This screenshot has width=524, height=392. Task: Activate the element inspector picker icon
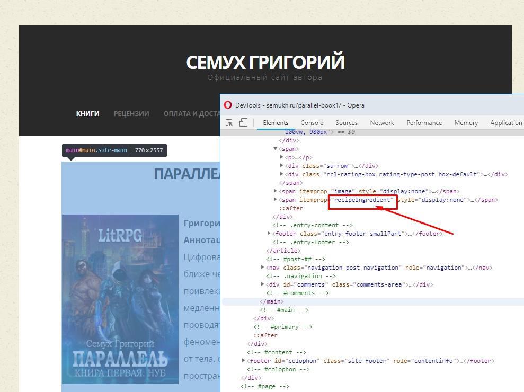pos(229,122)
